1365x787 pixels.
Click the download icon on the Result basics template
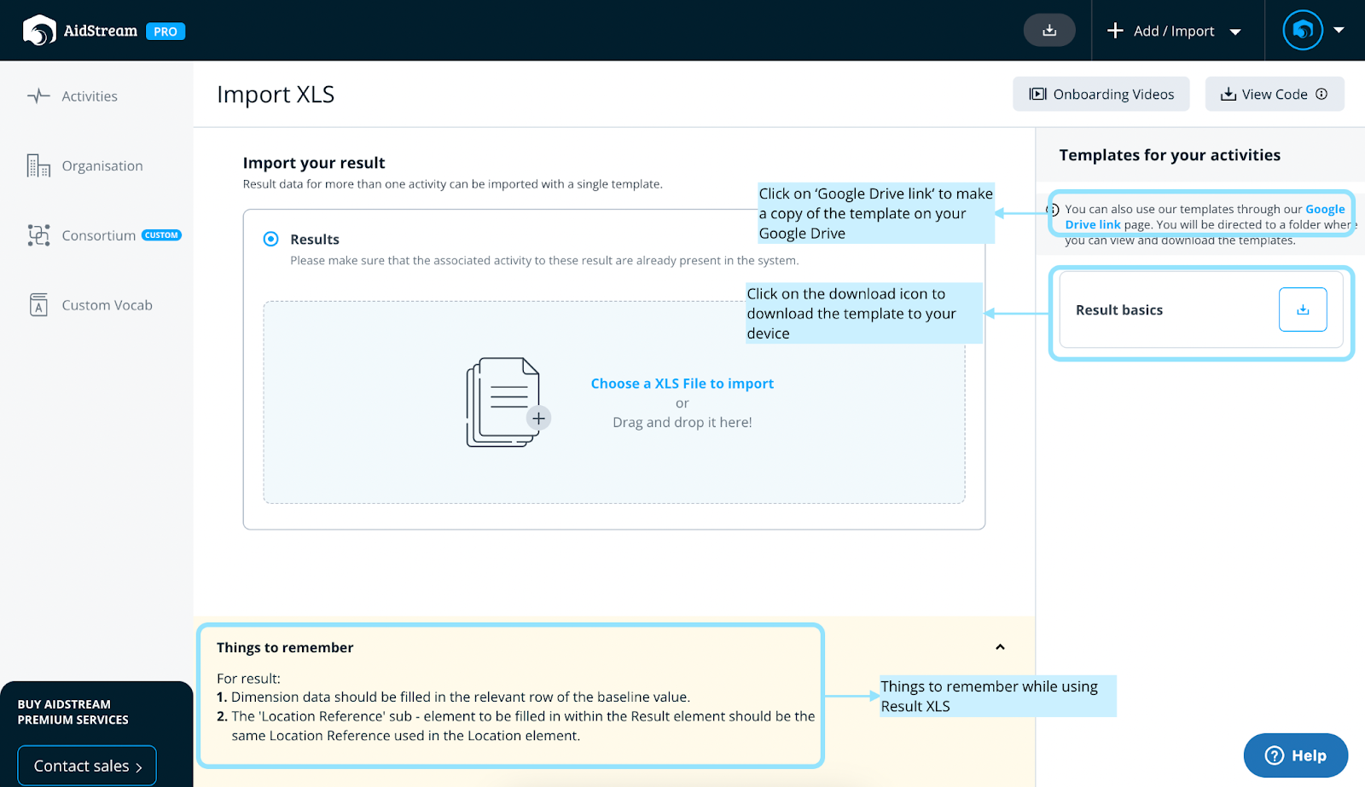(1302, 310)
